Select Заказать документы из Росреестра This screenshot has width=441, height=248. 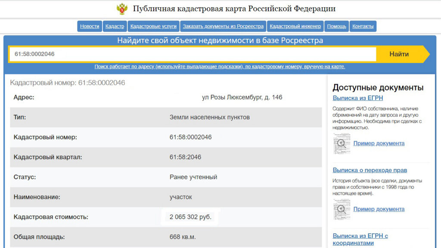223,26
